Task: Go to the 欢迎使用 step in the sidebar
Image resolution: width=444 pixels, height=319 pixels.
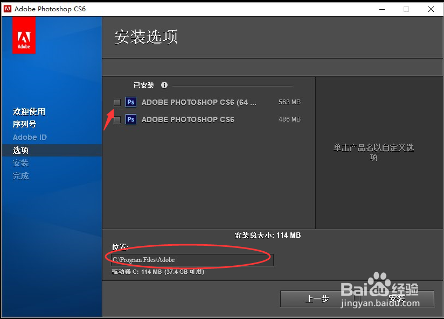Action: [x=29, y=112]
